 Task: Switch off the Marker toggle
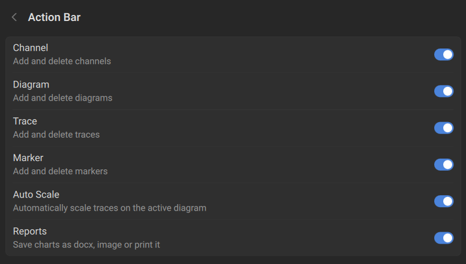443,164
